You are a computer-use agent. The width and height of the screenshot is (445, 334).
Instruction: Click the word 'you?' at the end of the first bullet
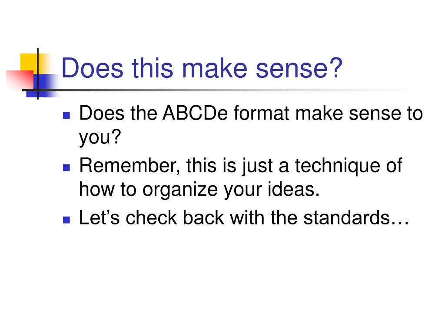100,137
